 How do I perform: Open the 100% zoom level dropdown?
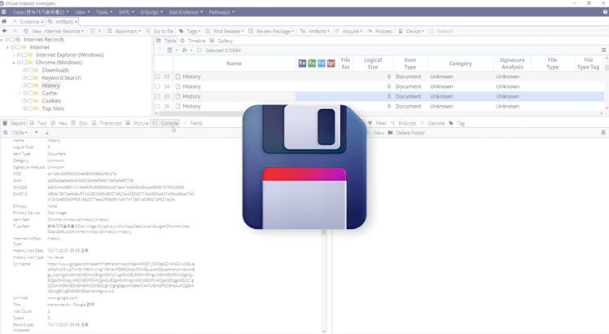(x=20, y=133)
